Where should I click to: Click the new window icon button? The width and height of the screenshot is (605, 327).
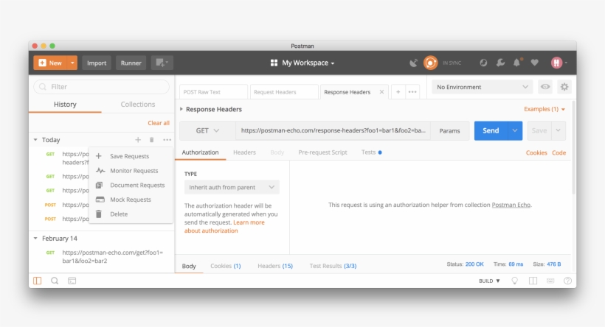coord(162,63)
